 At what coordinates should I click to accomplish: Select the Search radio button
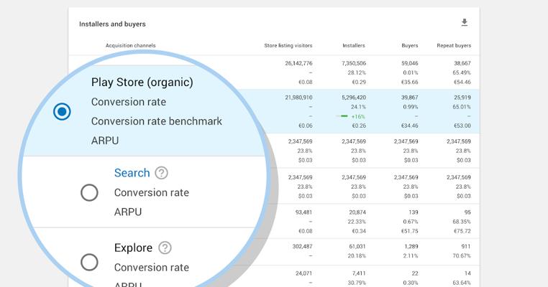point(89,192)
